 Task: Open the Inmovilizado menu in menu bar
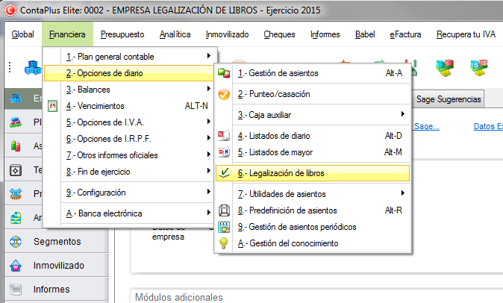(227, 34)
